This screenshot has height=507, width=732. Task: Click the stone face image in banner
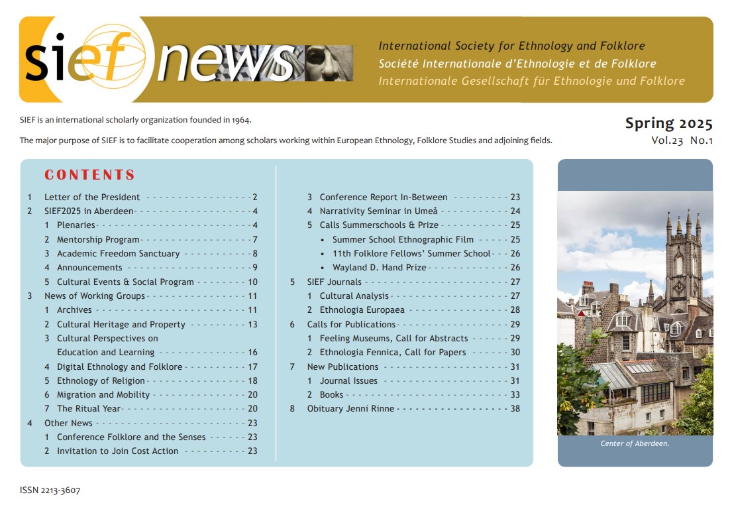[327, 62]
